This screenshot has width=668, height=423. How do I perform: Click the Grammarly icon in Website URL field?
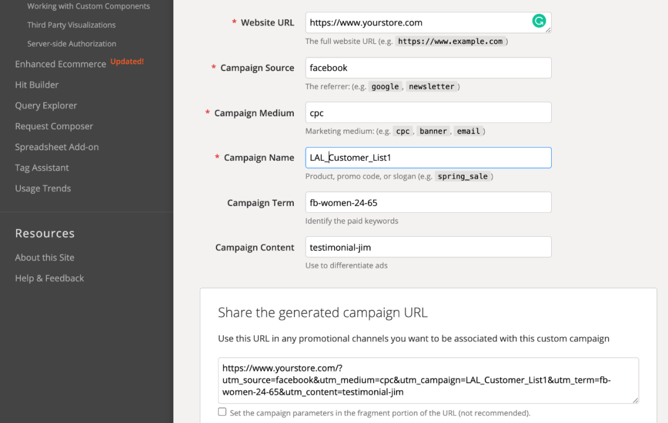(539, 21)
